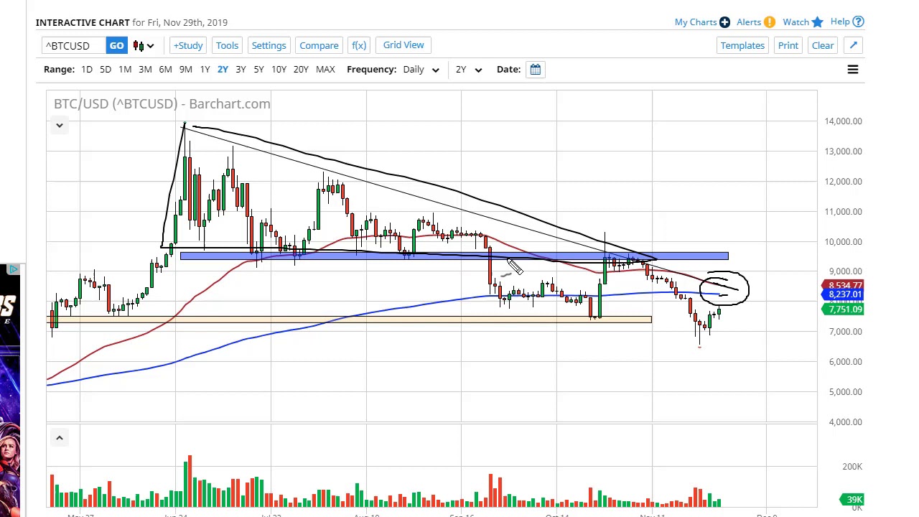This screenshot has height=517, width=919.
Task: Open the 2Y period dropdown
Action: click(x=468, y=70)
